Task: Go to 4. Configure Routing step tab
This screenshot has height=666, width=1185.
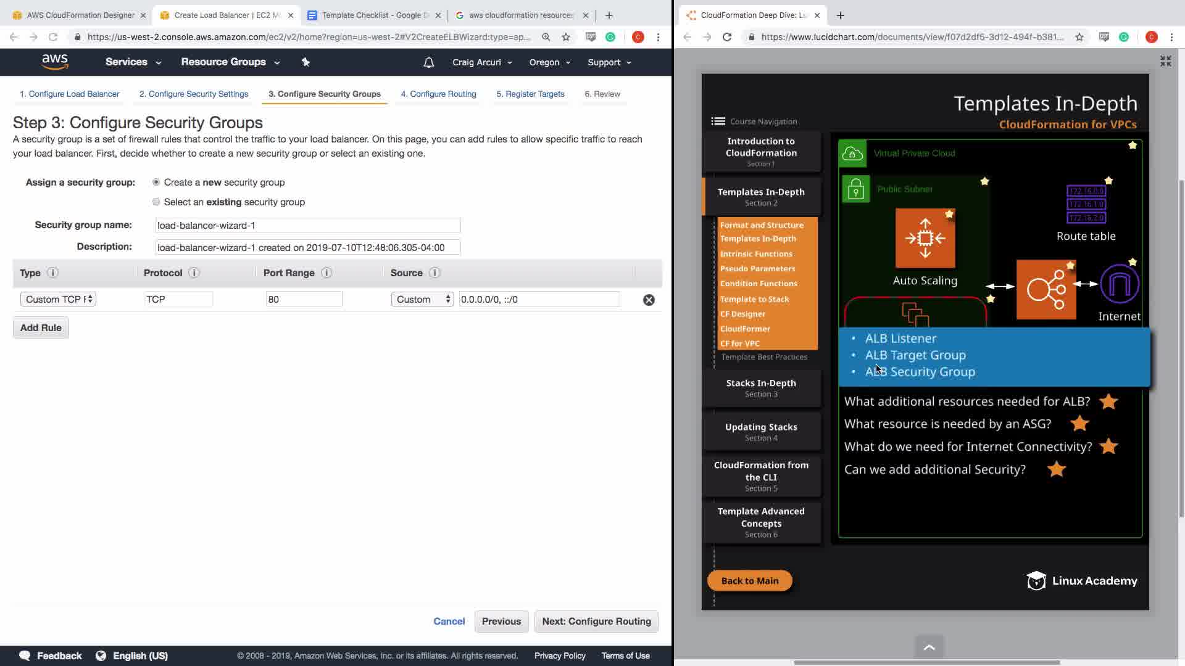Action: (438, 94)
